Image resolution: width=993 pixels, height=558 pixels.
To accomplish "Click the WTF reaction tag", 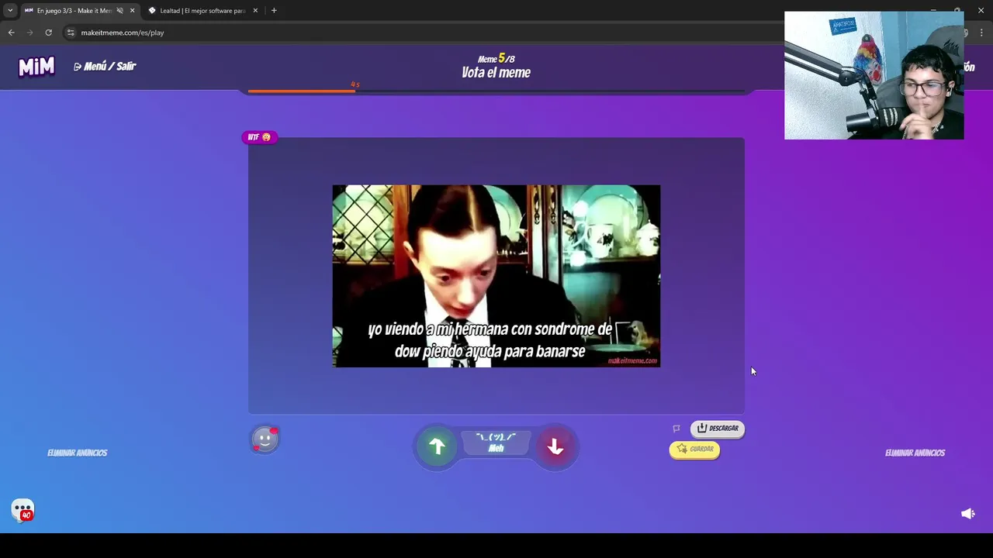I will 259,137.
